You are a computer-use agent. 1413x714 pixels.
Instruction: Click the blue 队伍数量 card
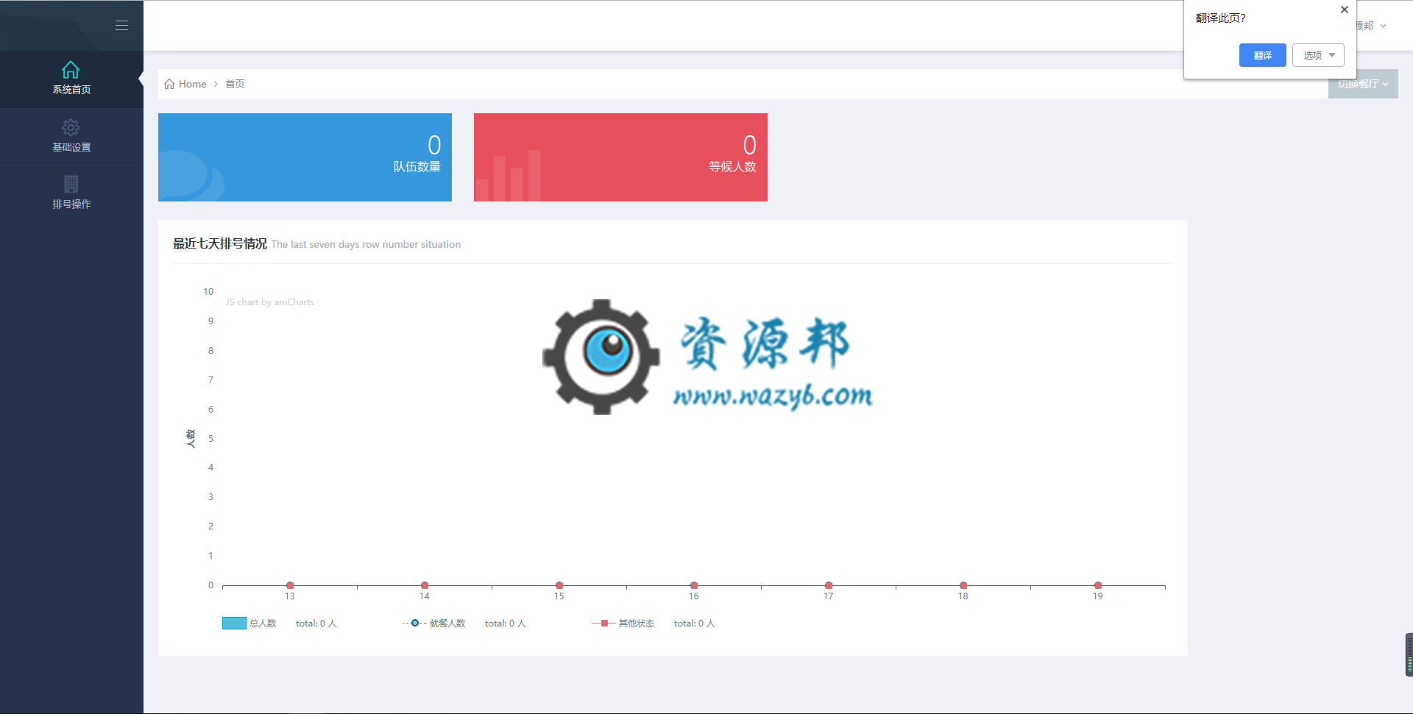(x=305, y=157)
